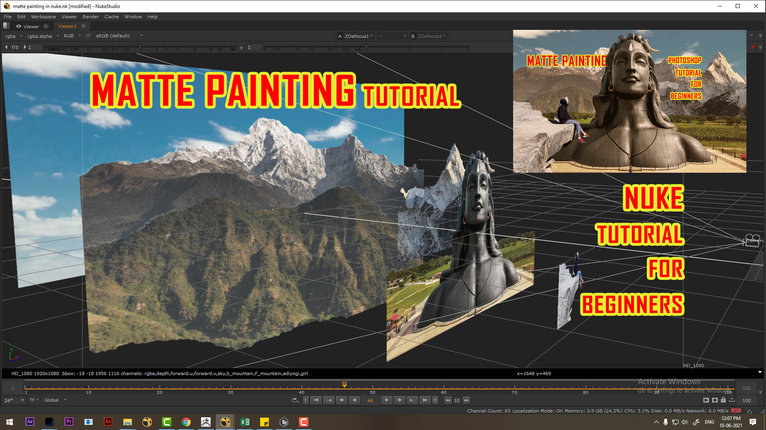This screenshot has width=766, height=430.
Task: Click the red pause/update indicator at top right
Action: (x=754, y=47)
